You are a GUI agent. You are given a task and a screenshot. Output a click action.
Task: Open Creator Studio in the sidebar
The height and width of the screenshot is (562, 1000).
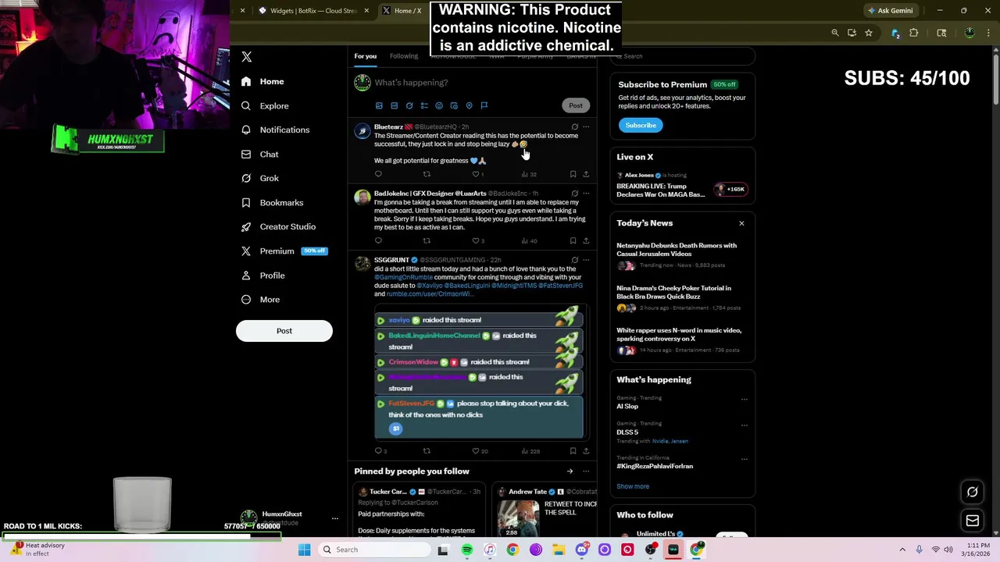278,226
